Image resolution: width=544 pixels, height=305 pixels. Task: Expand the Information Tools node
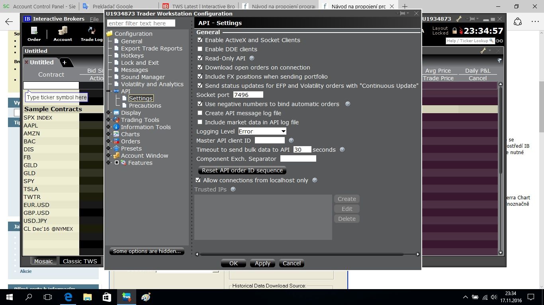point(108,127)
